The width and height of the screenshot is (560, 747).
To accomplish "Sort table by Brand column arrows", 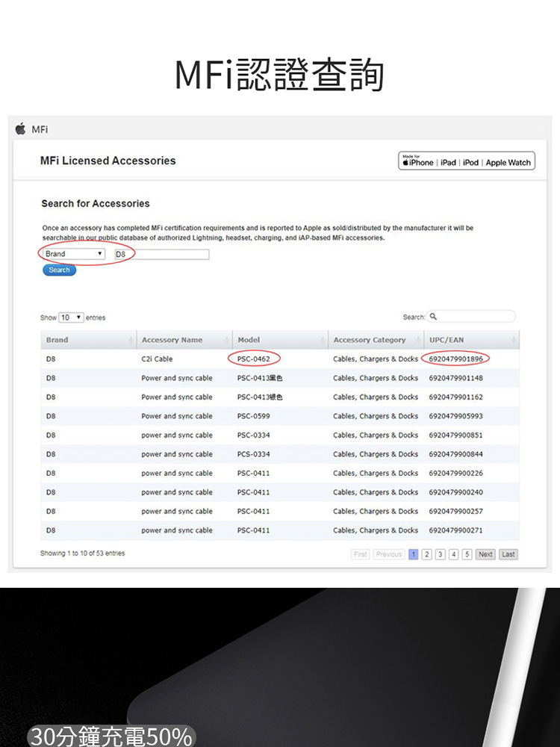I will 131,341.
